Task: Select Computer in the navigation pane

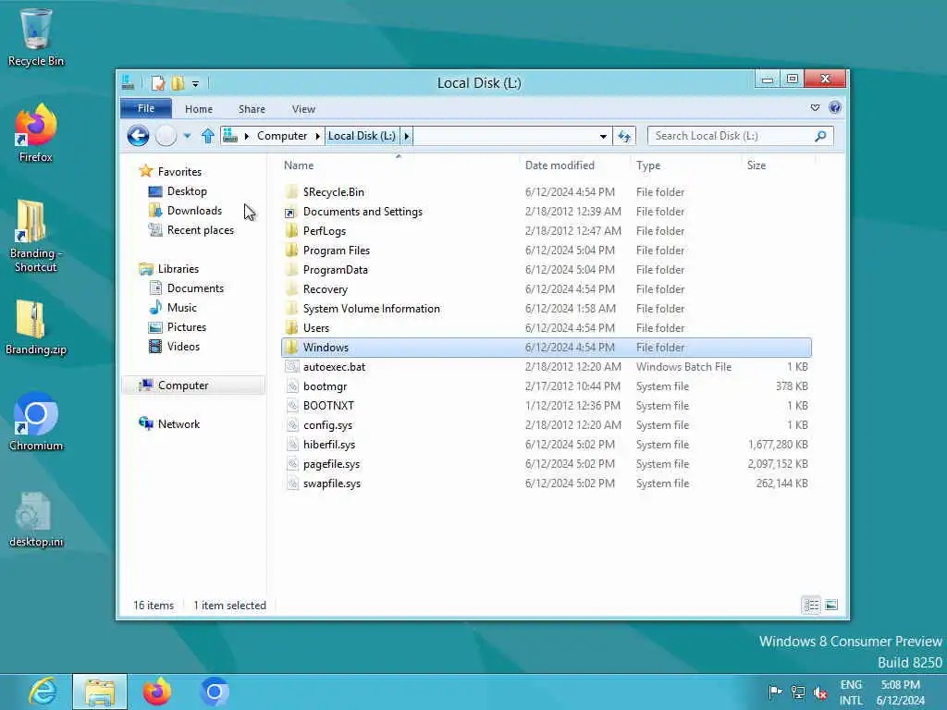Action: (x=193, y=386)
